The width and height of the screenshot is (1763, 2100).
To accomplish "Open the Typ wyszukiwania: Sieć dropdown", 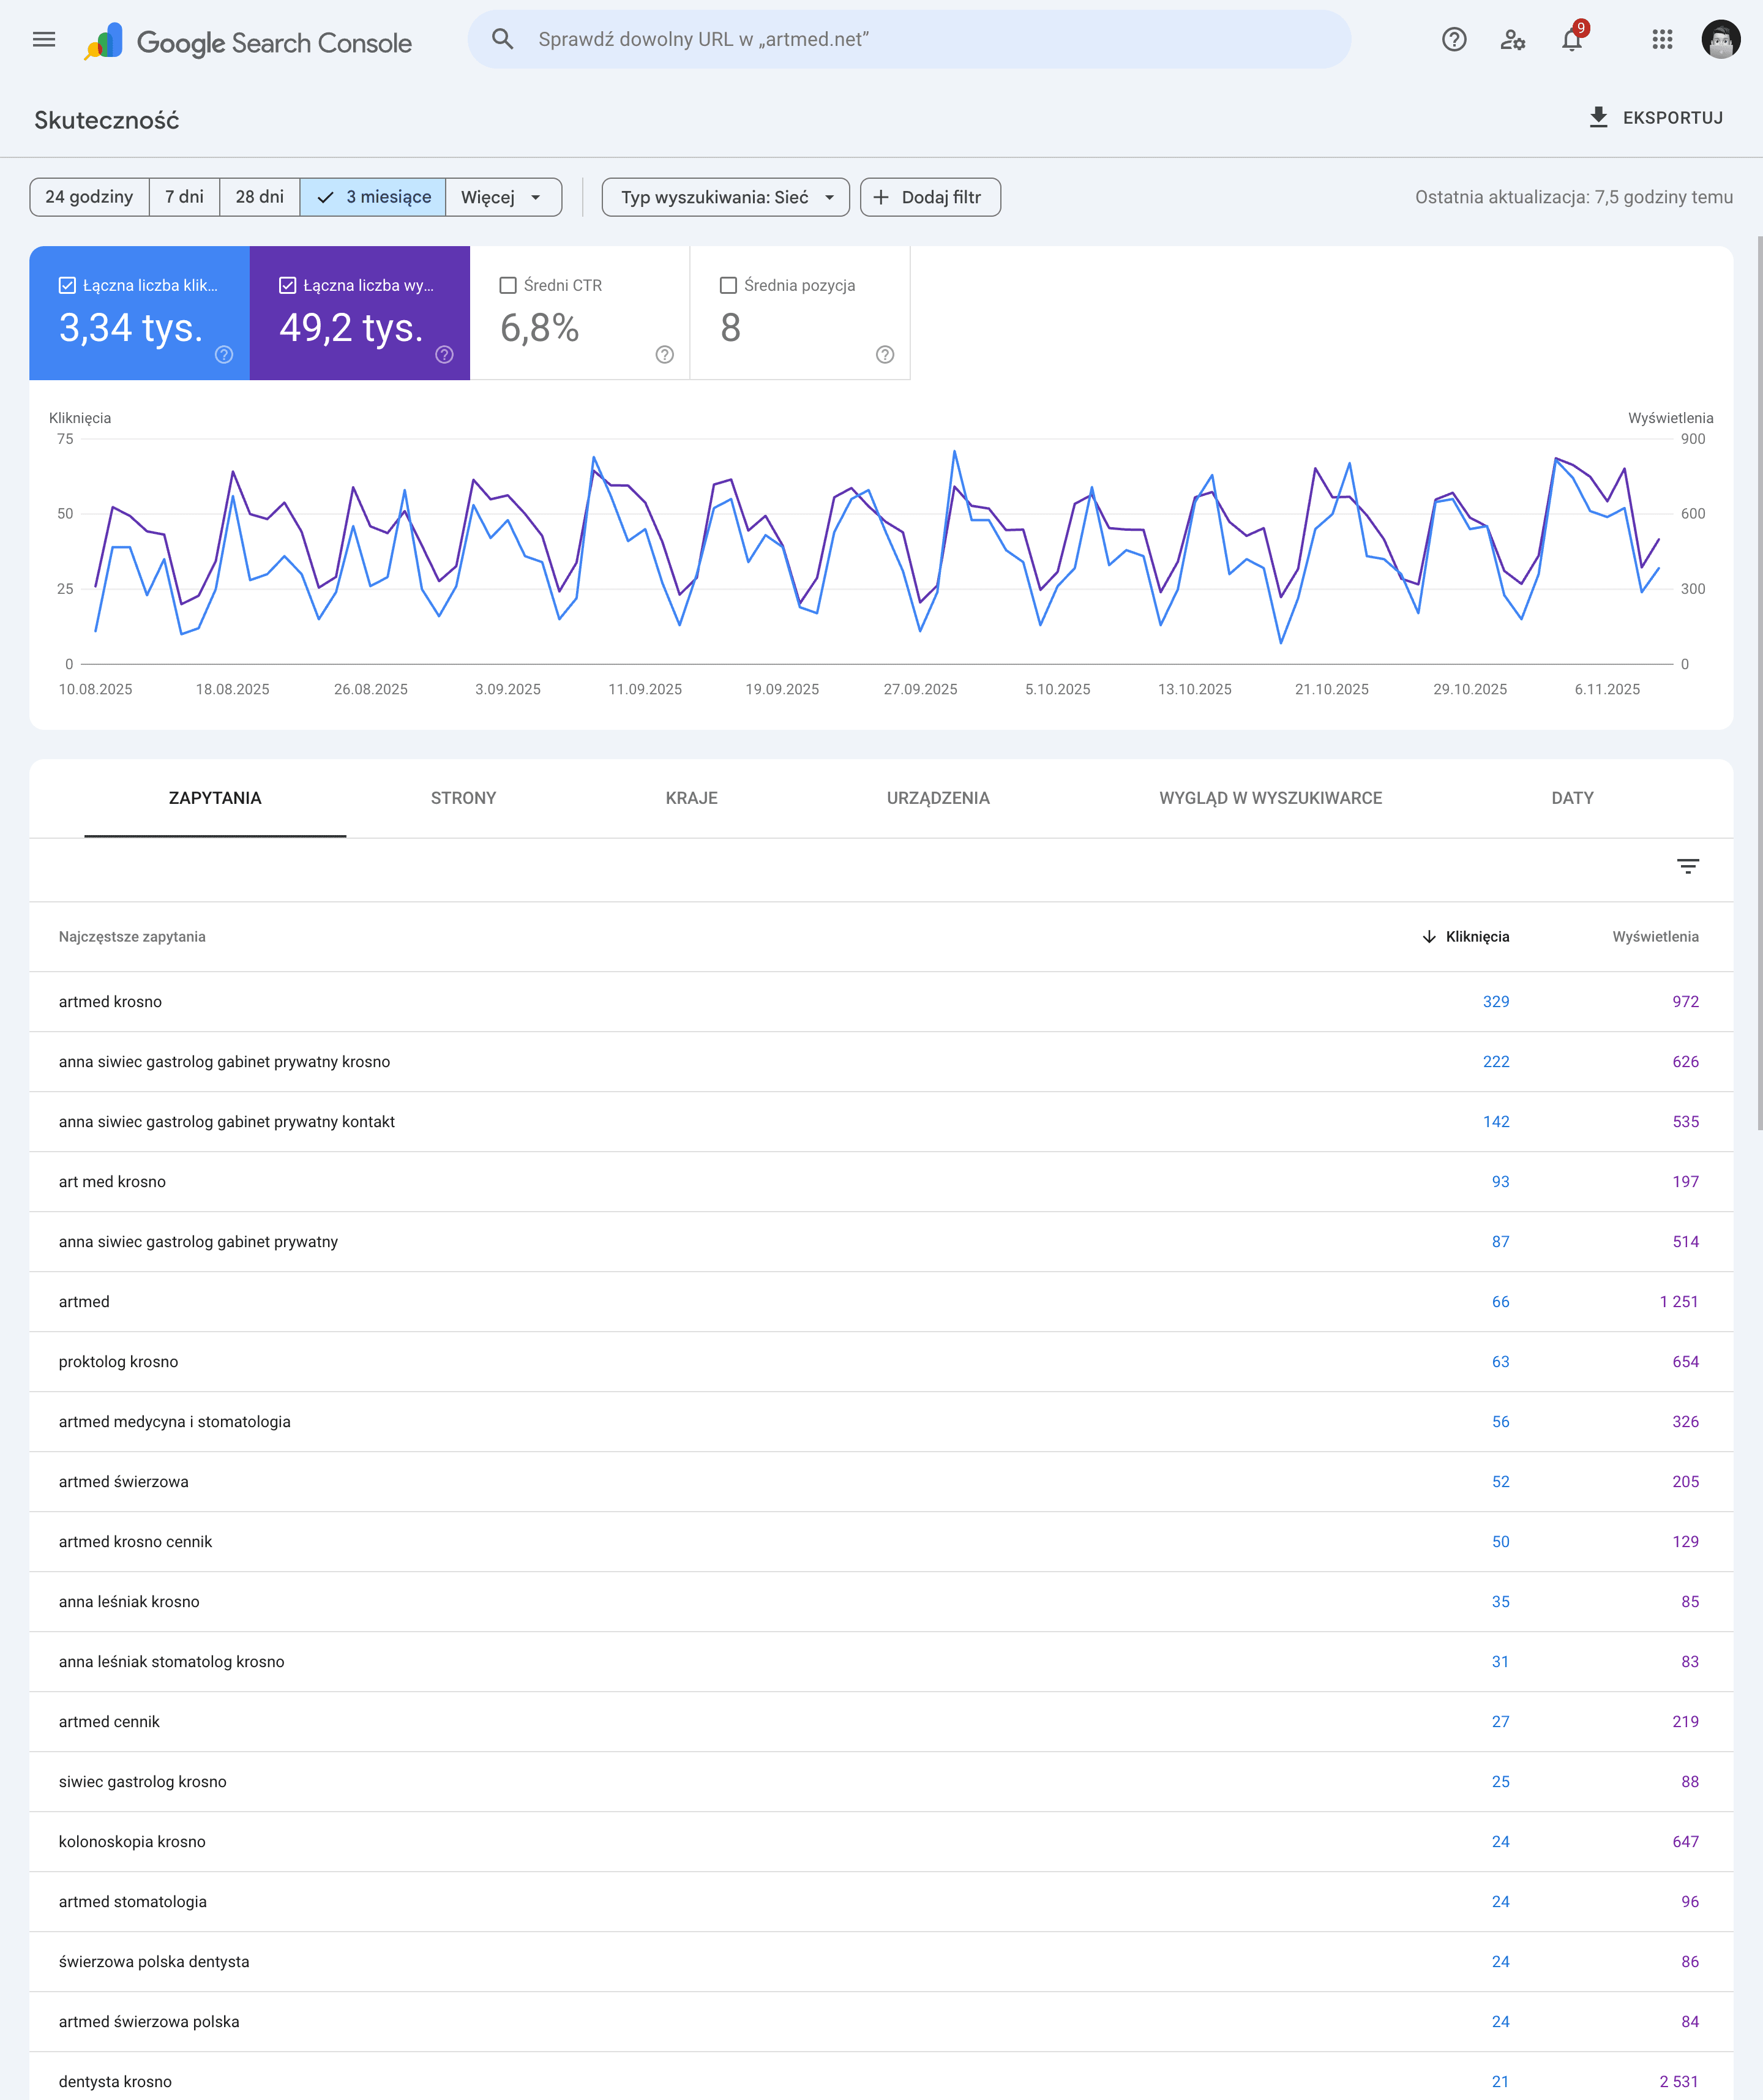I will pyautogui.click(x=725, y=197).
